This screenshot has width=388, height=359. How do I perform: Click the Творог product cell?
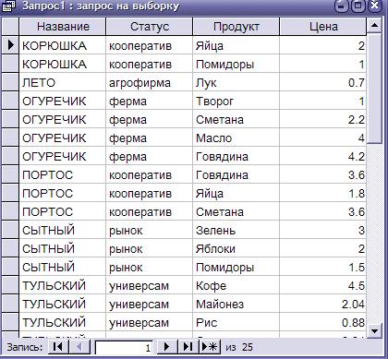[x=236, y=101]
